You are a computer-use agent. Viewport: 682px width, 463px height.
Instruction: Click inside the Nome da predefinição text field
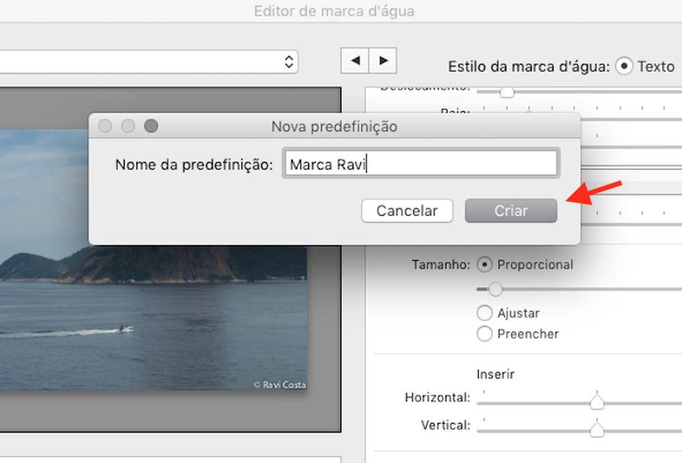pos(420,164)
